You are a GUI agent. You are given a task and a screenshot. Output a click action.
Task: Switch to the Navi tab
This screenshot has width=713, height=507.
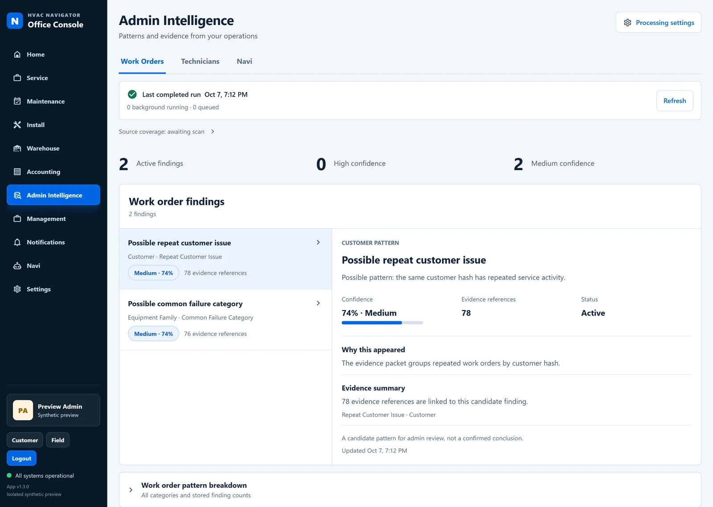244,61
